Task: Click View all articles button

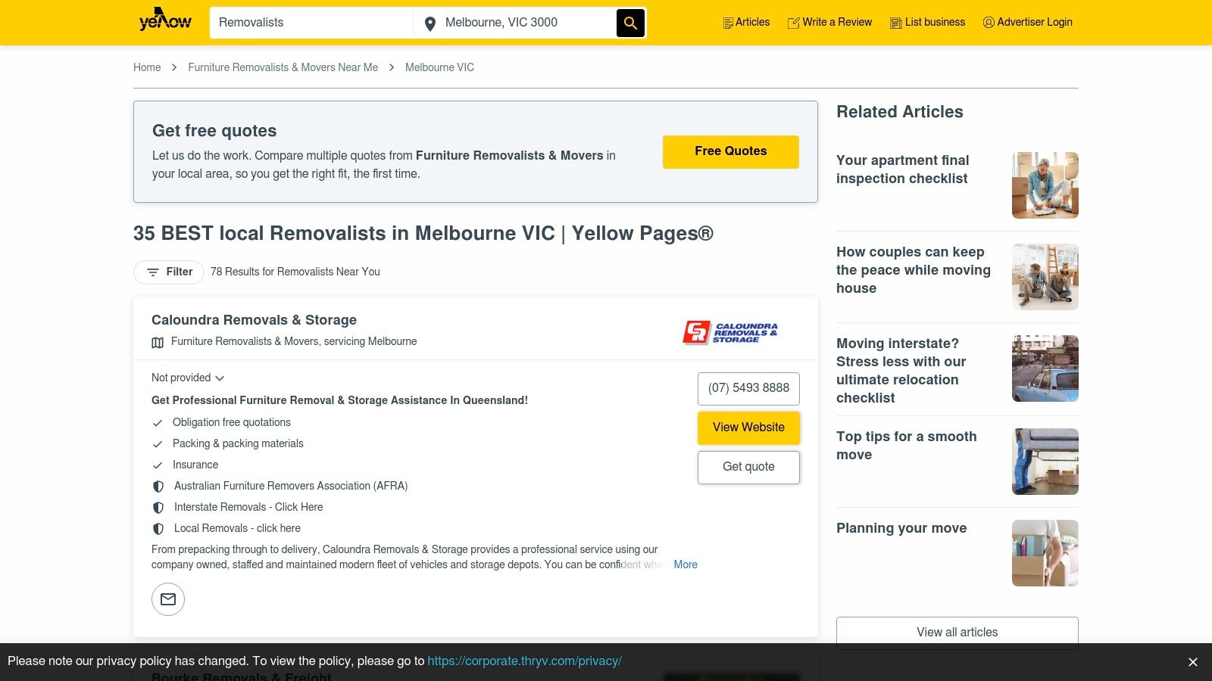Action: click(957, 633)
